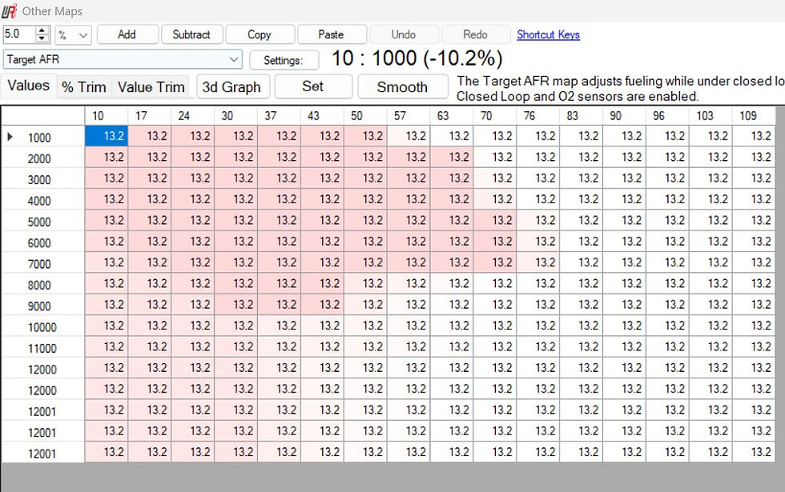This screenshot has width=785, height=492.
Task: Click the Paste button
Action: click(x=331, y=34)
